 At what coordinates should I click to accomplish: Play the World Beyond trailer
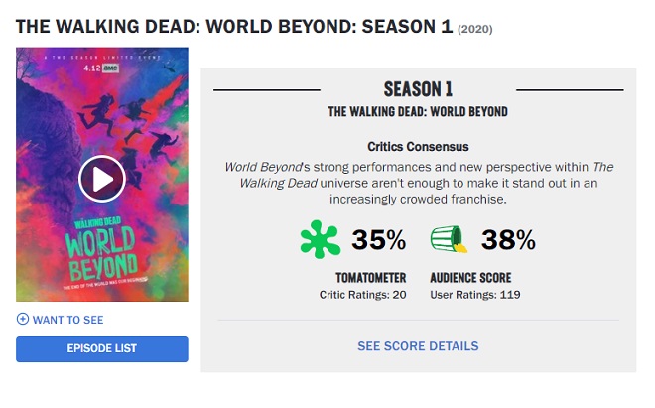(x=102, y=179)
